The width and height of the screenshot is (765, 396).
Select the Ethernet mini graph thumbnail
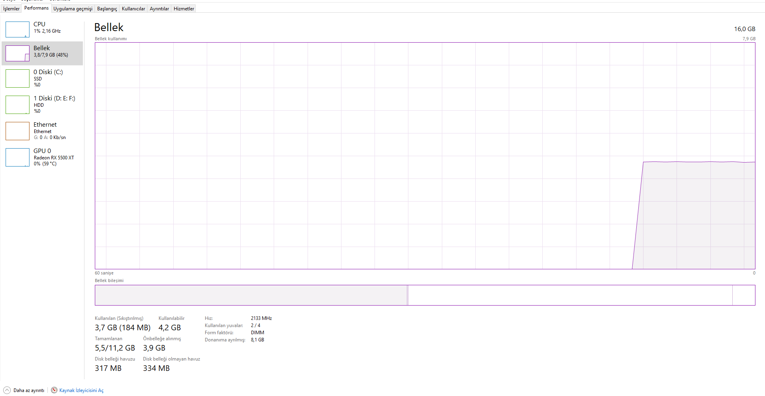click(18, 131)
